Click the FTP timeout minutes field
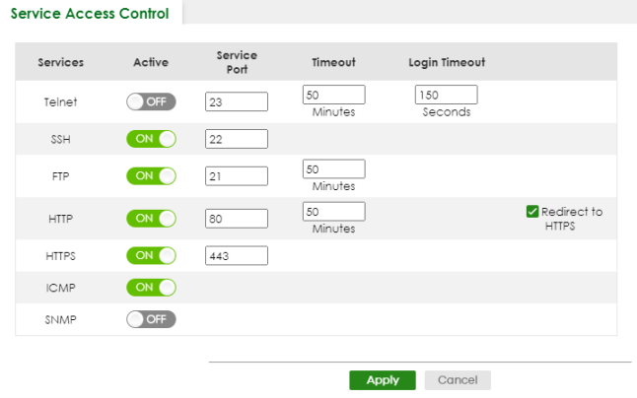The height and width of the screenshot is (398, 637). 334,168
